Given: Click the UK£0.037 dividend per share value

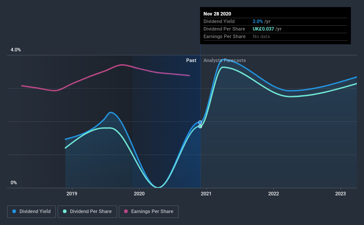Looking at the screenshot, I should tap(263, 29).
